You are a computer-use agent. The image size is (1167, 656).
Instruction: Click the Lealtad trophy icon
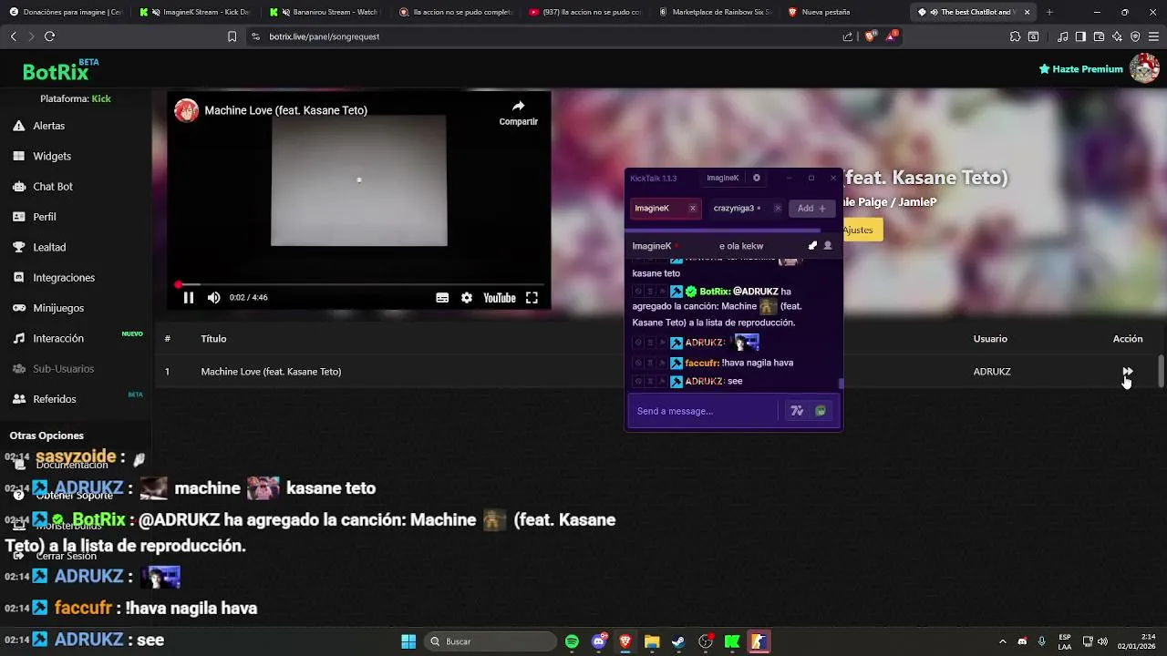coord(18,247)
